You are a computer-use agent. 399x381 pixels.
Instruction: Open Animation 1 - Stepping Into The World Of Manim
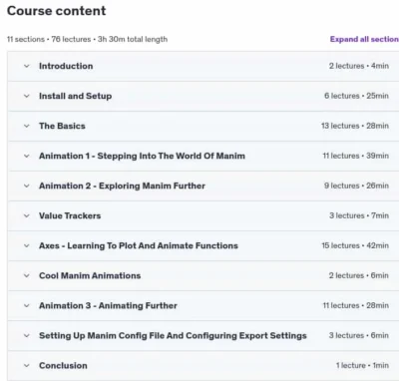tap(142, 156)
